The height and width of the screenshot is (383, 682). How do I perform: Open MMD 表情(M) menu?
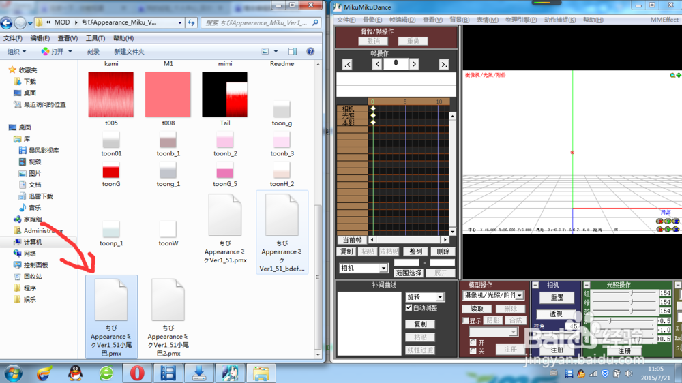487,20
